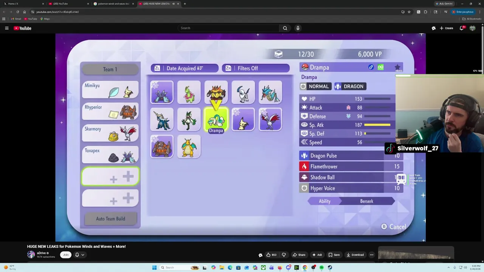
Task: Click the YouTube search input field
Action: point(229,28)
